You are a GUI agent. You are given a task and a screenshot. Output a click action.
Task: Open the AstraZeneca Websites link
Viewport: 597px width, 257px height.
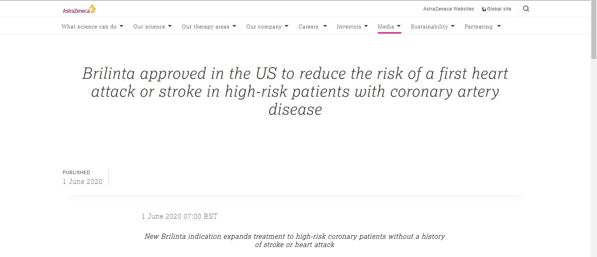448,9
